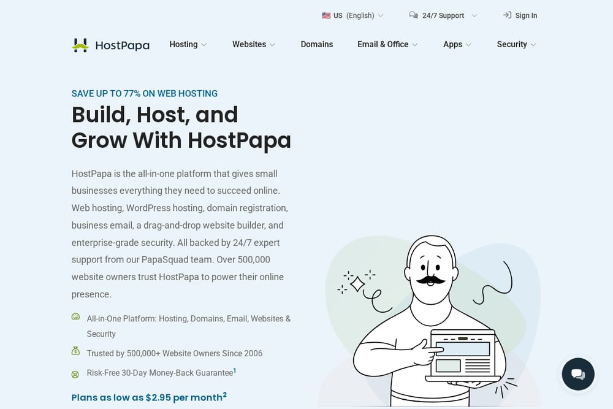Click 'Risk-Free 30-Day Money-Back Guarantee' text

pyautogui.click(x=160, y=373)
